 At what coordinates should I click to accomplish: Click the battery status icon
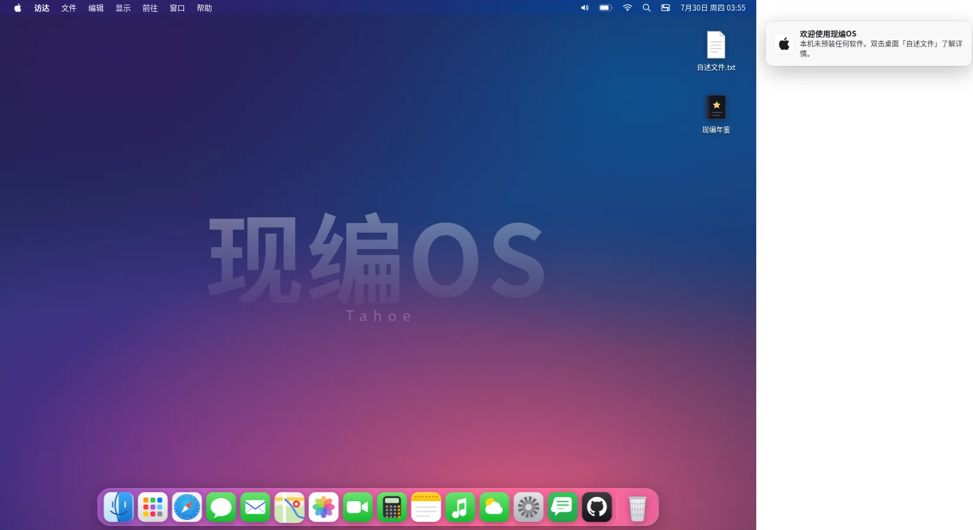coord(606,8)
